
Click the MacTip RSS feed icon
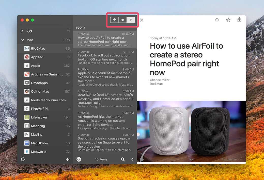pos(27,134)
